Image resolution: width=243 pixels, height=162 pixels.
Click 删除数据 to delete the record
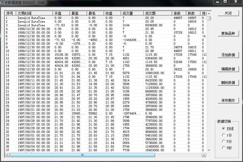click(x=228, y=83)
